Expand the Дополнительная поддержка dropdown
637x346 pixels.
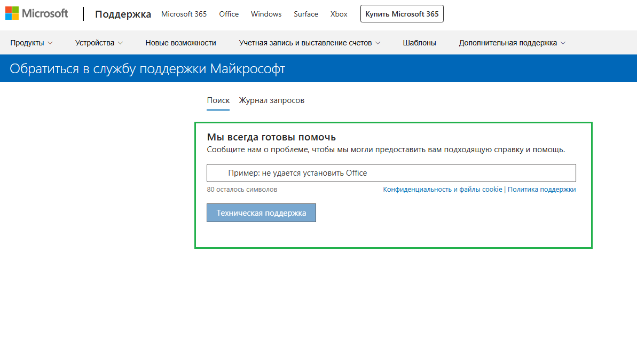(512, 43)
